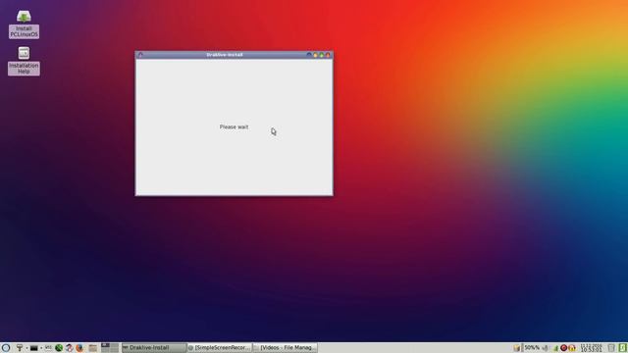Click the blue shade button in the Draklive-Install title bar
The height and width of the screenshot is (353, 628).
309,55
